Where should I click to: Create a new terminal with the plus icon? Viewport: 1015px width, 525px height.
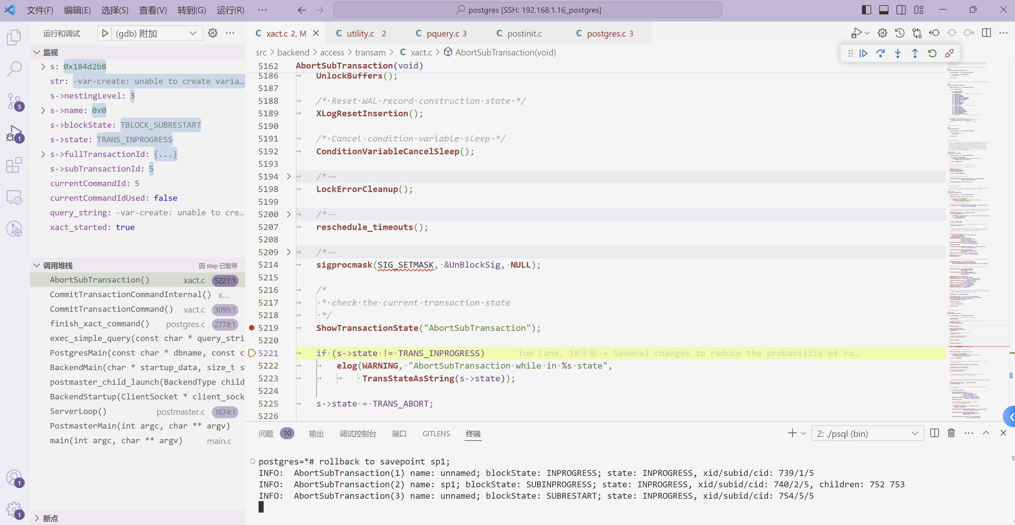coord(792,433)
